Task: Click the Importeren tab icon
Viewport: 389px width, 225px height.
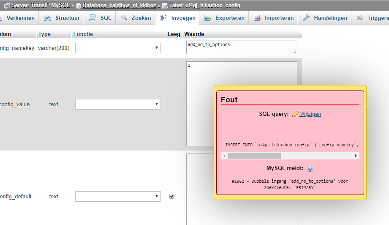Action: click(257, 18)
